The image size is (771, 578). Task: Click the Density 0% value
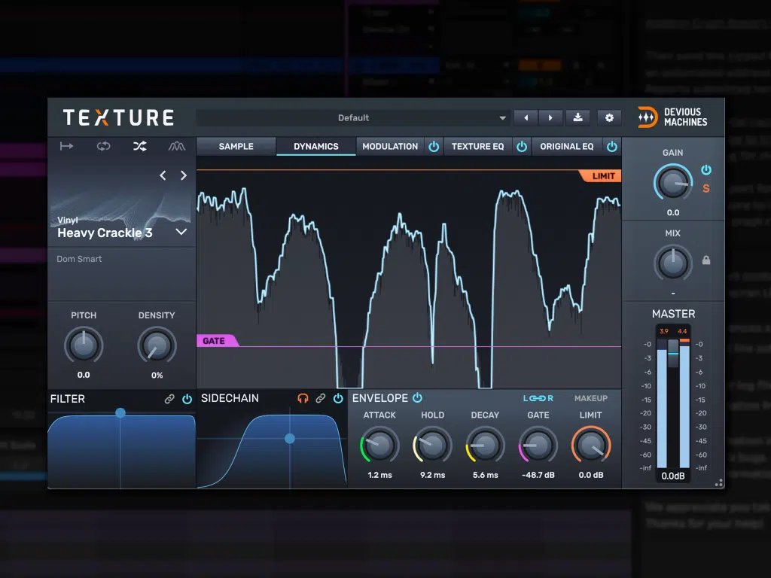tap(157, 376)
